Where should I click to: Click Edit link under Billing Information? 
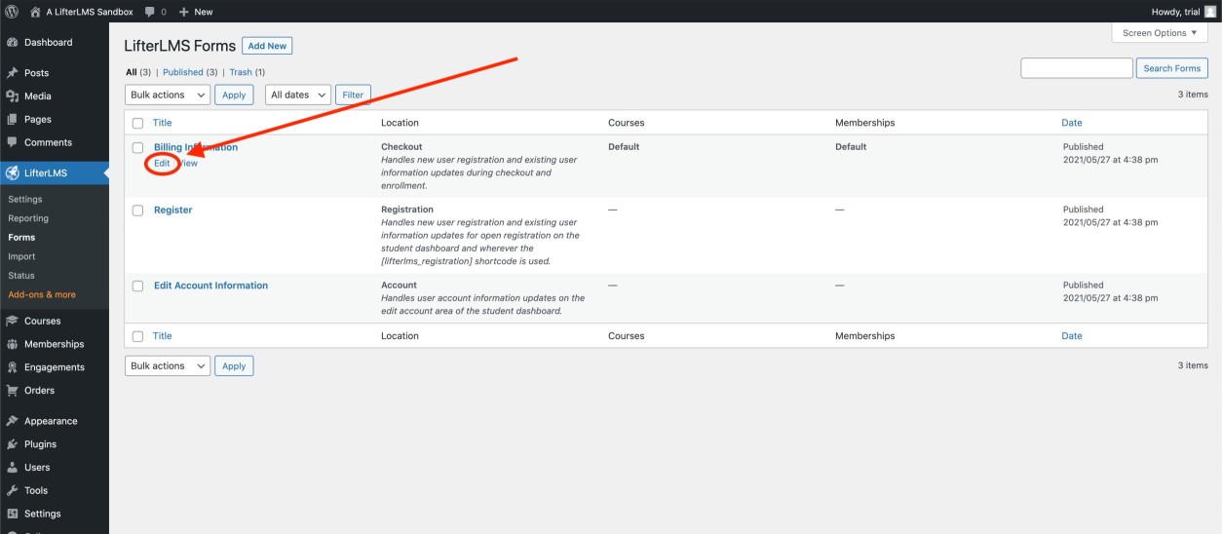pos(162,164)
